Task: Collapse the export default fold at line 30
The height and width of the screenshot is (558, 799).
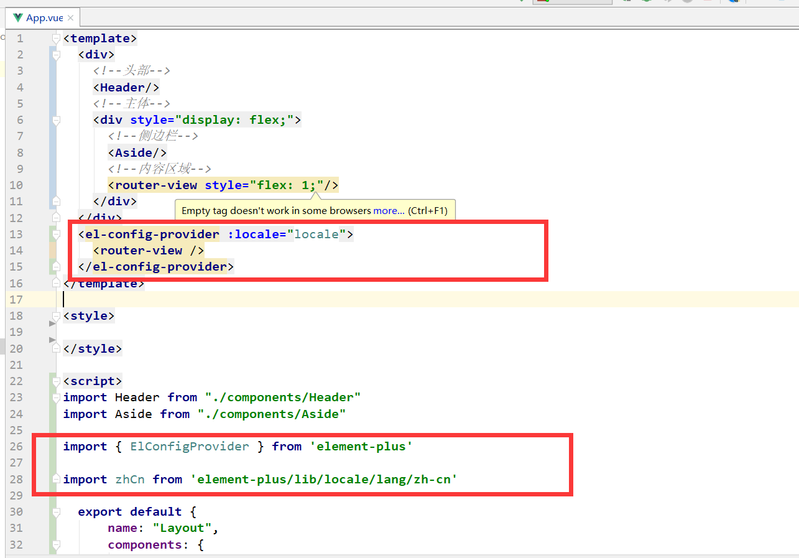Action: (x=56, y=511)
